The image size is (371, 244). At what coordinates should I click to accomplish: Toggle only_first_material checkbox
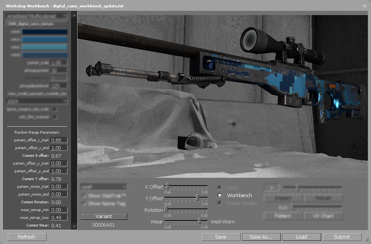click(55, 117)
